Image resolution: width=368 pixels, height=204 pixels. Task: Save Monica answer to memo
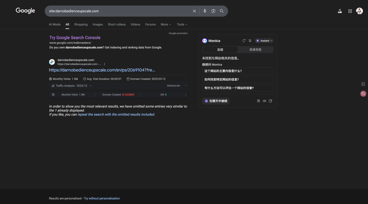pos(258,101)
